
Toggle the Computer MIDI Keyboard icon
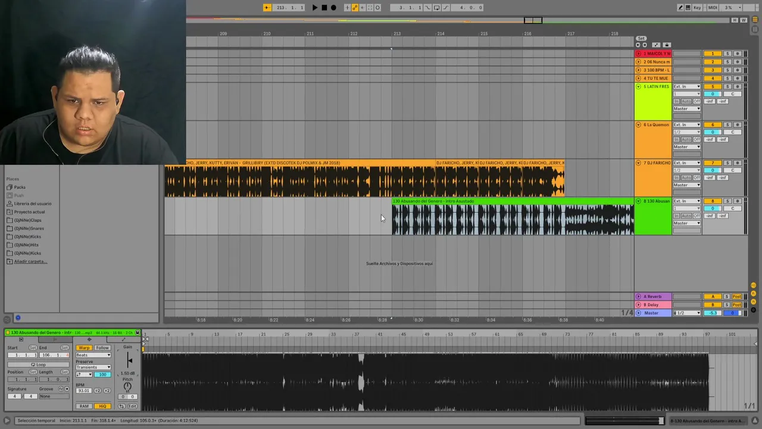(688, 8)
